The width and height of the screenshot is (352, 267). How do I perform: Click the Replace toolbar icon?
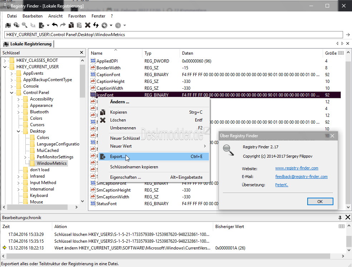(x=33, y=25)
